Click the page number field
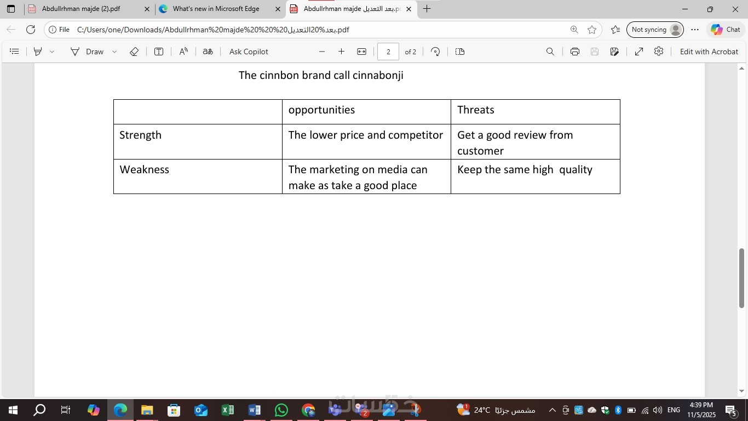 coord(388,52)
